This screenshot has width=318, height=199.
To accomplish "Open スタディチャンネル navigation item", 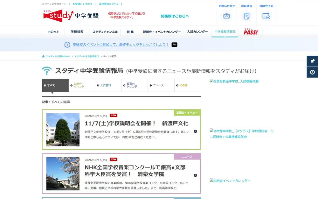I will click(x=105, y=32).
